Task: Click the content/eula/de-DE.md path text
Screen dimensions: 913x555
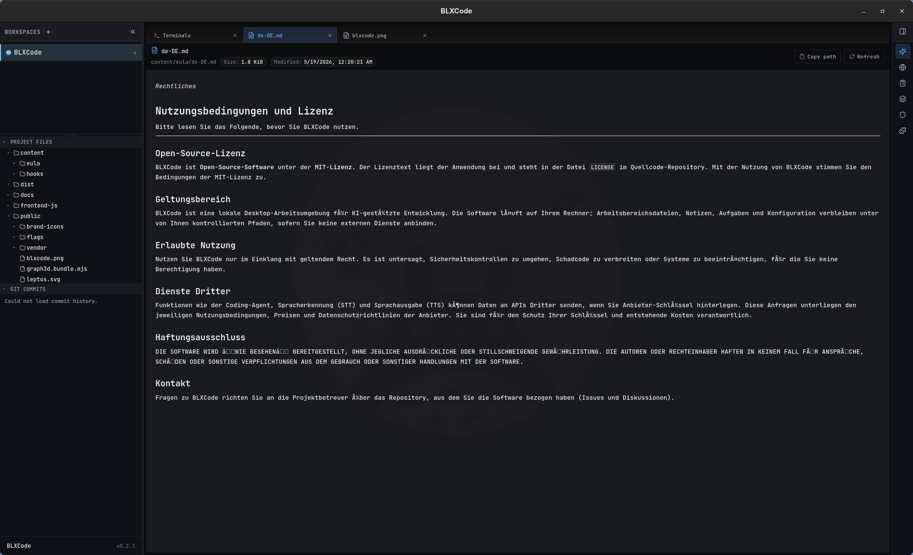Action: pyautogui.click(x=183, y=62)
